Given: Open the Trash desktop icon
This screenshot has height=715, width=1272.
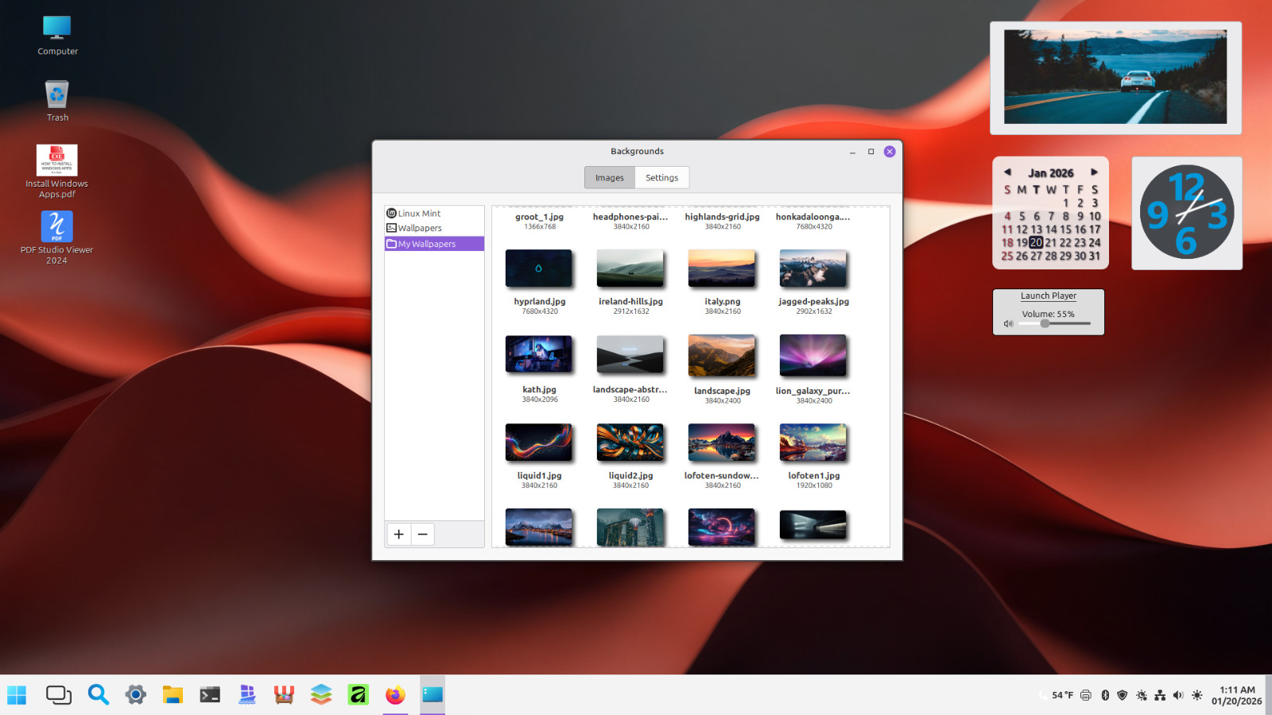Looking at the screenshot, I should 57,101.
